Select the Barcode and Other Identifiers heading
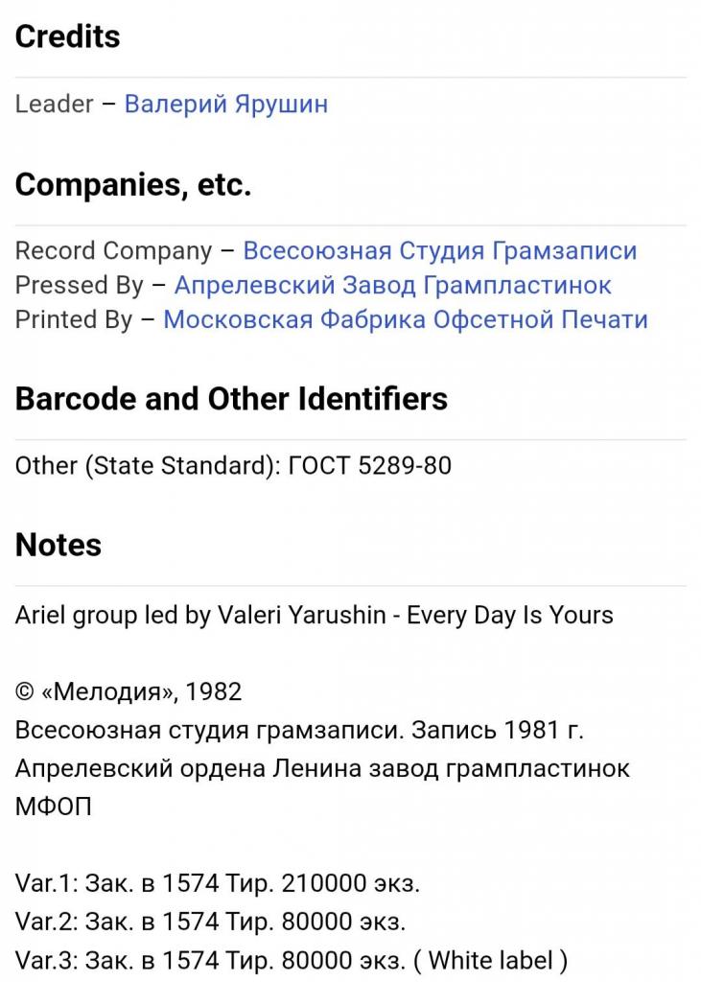 231,399
